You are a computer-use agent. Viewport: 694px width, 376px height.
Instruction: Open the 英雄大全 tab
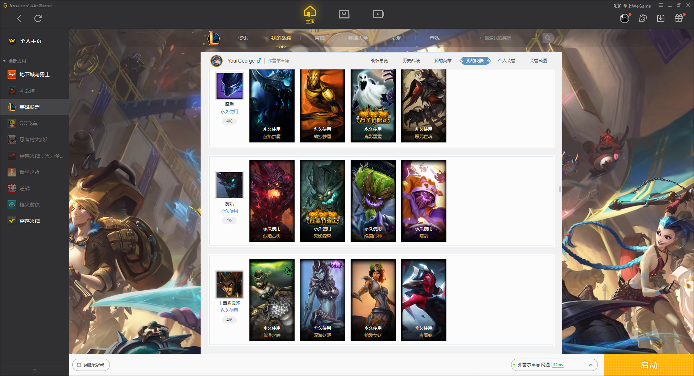358,38
